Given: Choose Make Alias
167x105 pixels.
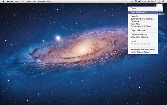Looking at the screenshot, I should [143, 24].
